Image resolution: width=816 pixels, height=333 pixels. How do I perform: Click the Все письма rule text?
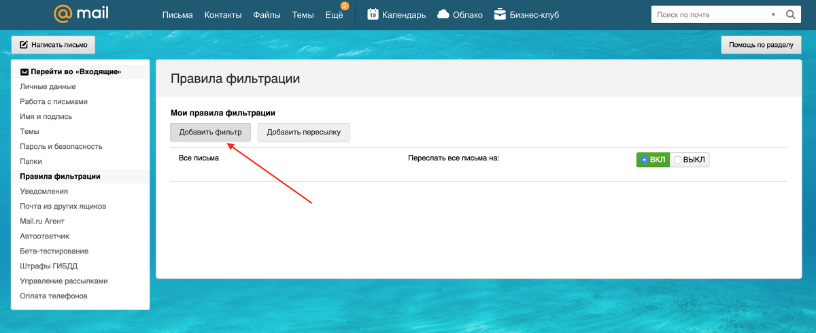coord(199,157)
